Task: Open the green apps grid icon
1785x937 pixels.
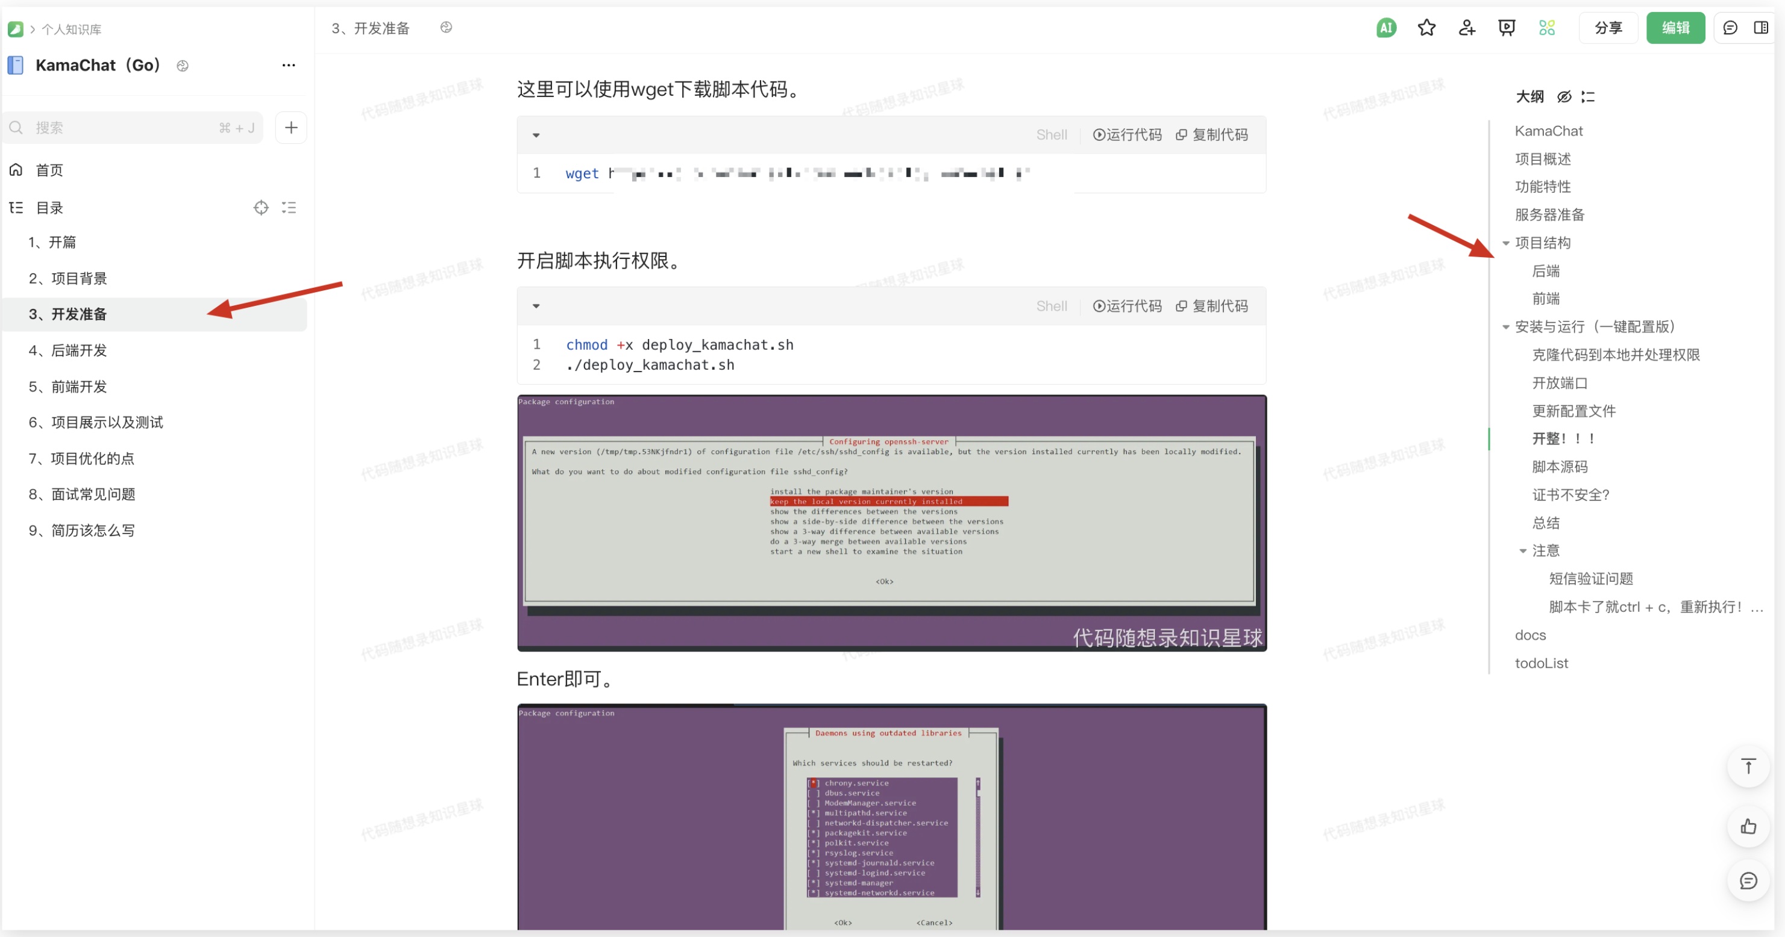Action: point(1546,28)
